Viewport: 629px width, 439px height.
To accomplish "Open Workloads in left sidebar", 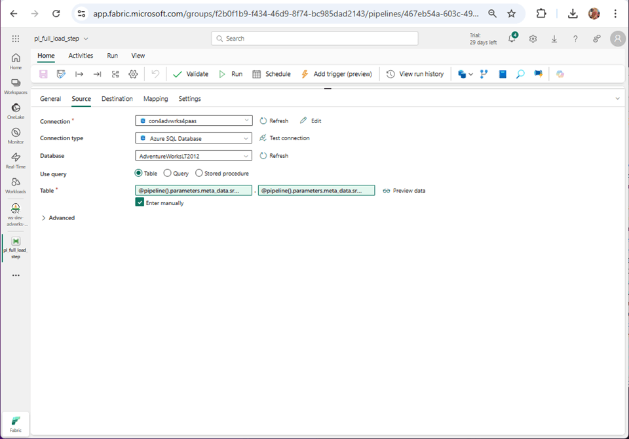I will (16, 186).
